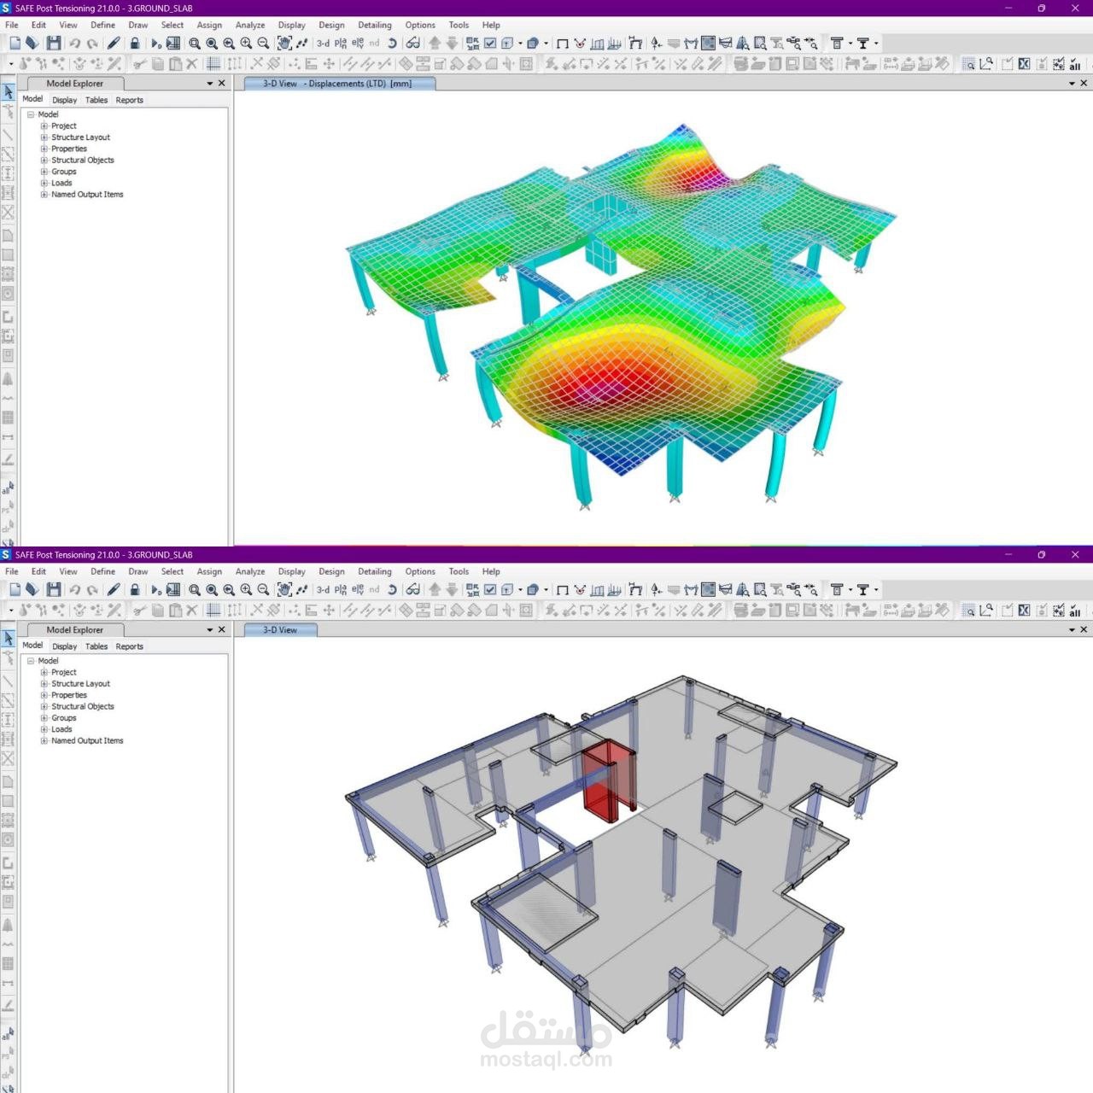Select the pan hand tool in top window

pos(284,43)
